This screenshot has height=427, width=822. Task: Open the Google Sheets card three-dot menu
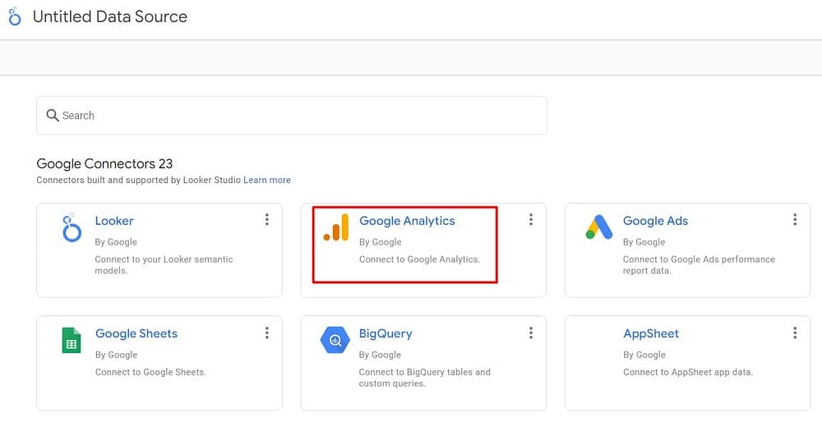[267, 333]
